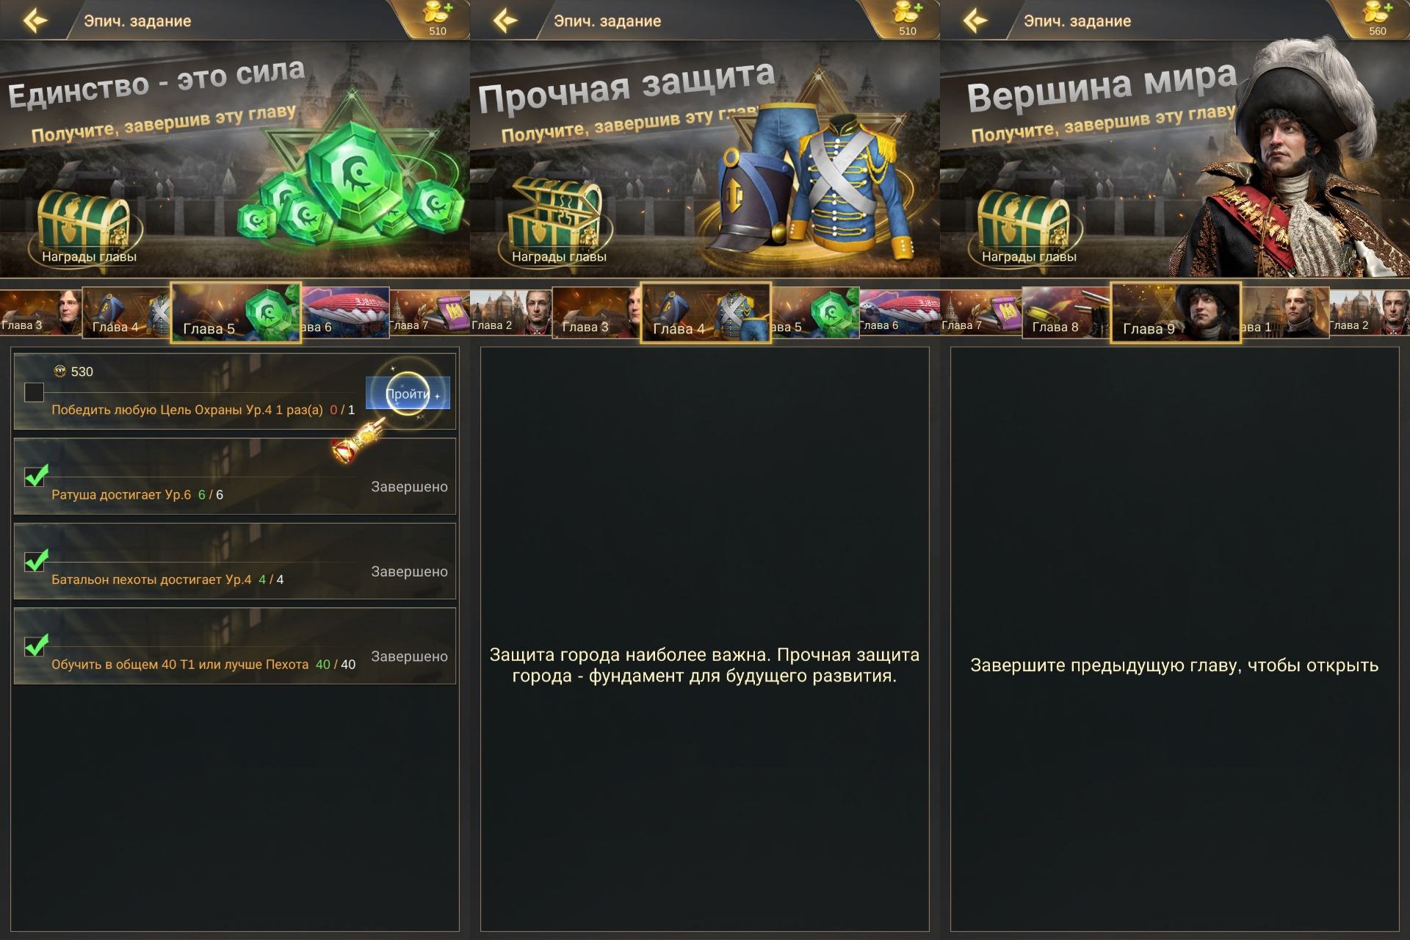
Task: Click the Пройти button
Action: click(x=408, y=394)
